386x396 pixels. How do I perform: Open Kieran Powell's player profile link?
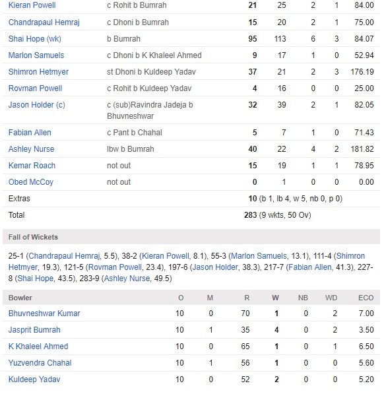coord(32,5)
